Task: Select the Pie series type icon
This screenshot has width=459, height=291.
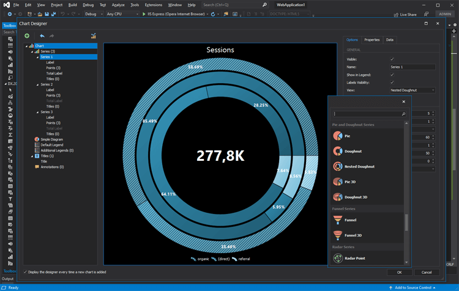Action: tap(338, 136)
